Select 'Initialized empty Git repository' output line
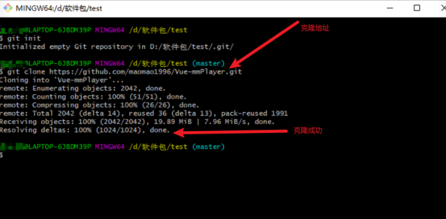 pyautogui.click(x=117, y=47)
